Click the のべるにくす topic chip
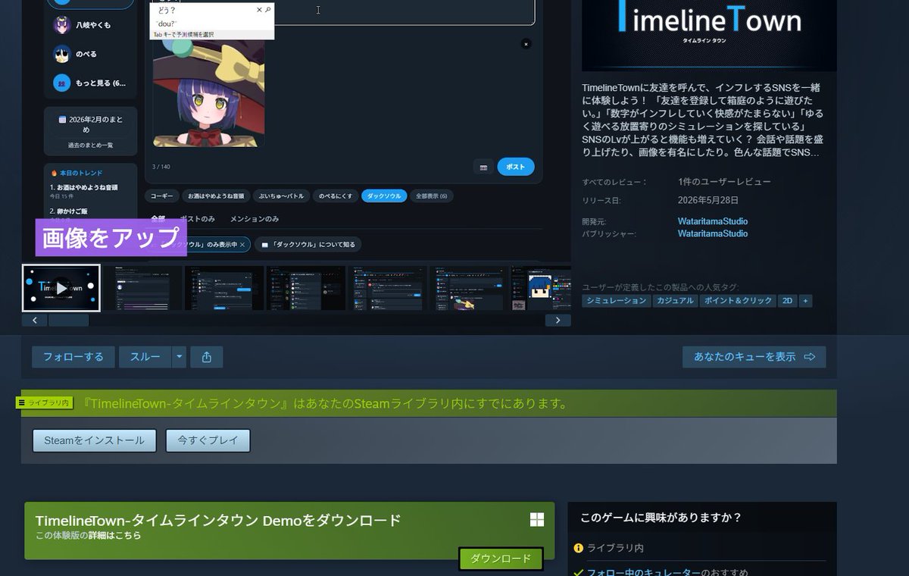Screen dimensions: 909x576 pyautogui.click(x=335, y=196)
